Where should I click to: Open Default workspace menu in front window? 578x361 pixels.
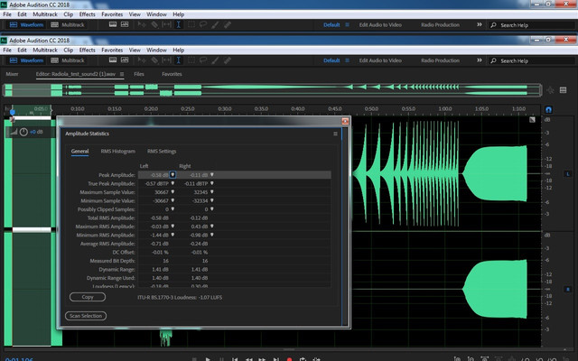pyautogui.click(x=347, y=60)
